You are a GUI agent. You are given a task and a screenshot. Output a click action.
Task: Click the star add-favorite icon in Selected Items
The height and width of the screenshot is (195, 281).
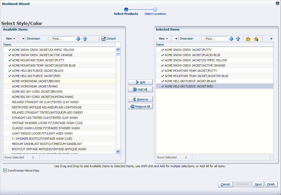[256, 39]
